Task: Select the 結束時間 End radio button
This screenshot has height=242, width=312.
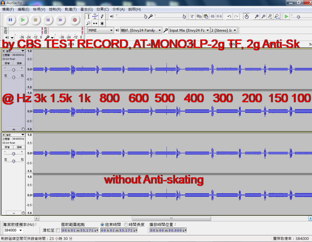Action: click(102, 225)
